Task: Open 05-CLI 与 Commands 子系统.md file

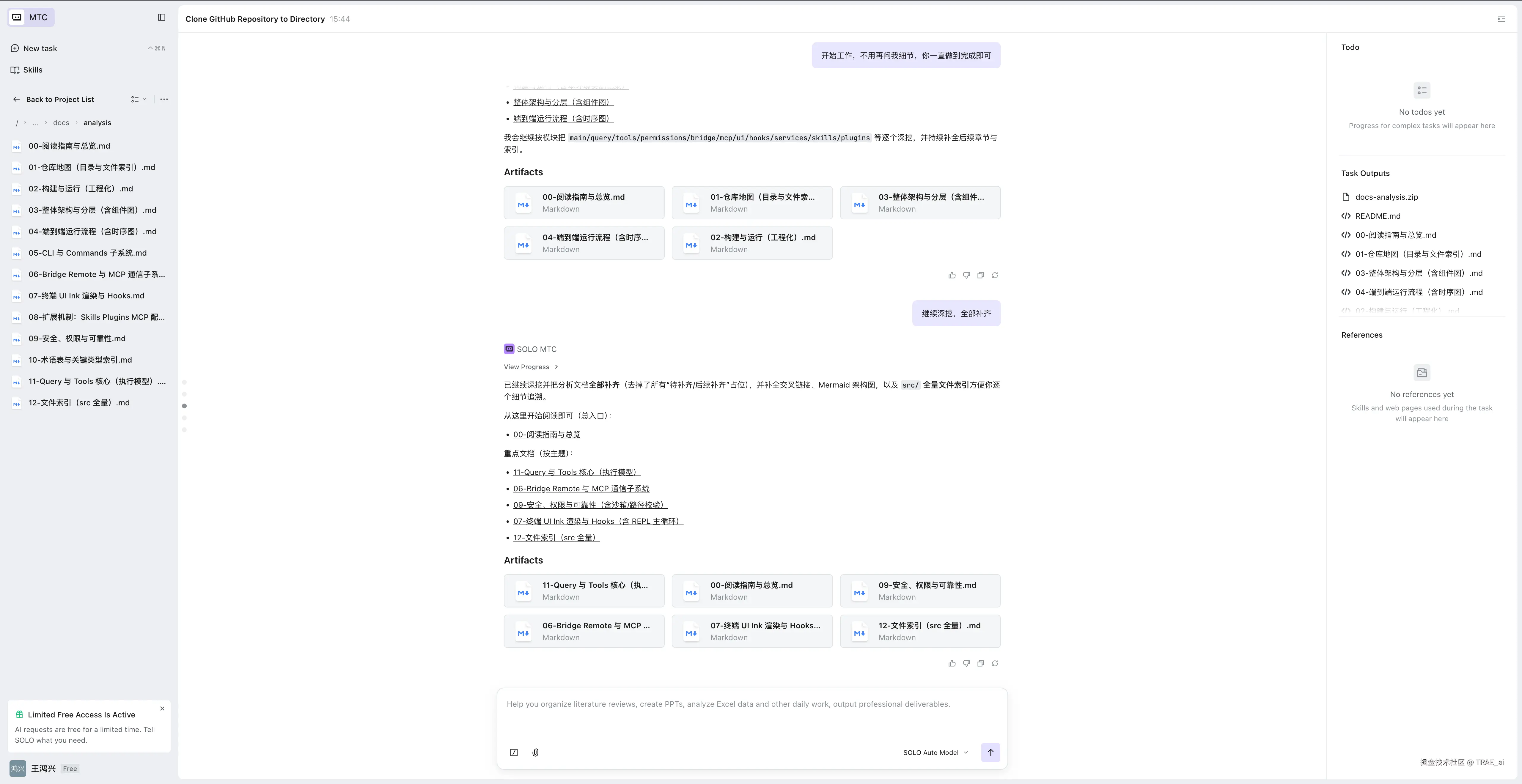Action: (x=87, y=253)
